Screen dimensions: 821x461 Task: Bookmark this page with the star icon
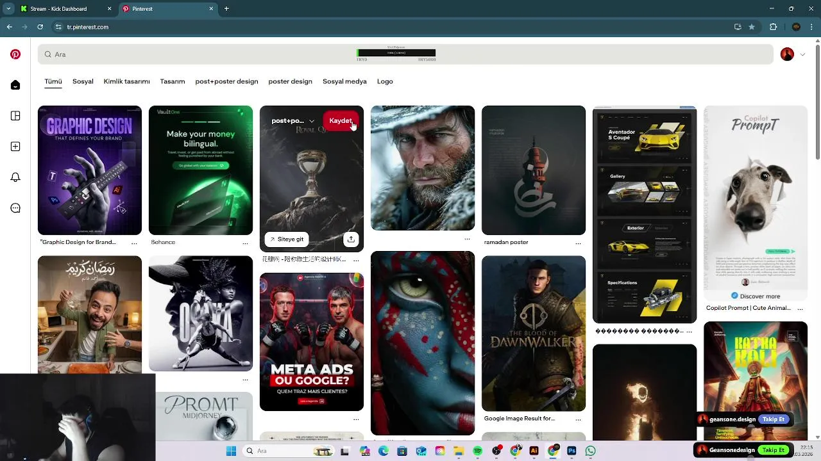tap(752, 27)
